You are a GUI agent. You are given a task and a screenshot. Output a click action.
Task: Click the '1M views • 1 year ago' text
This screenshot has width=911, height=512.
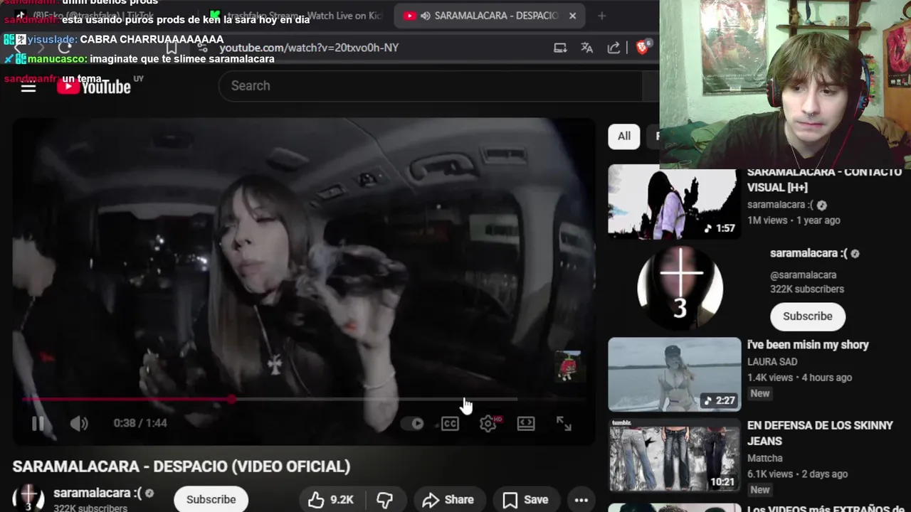[x=794, y=220]
